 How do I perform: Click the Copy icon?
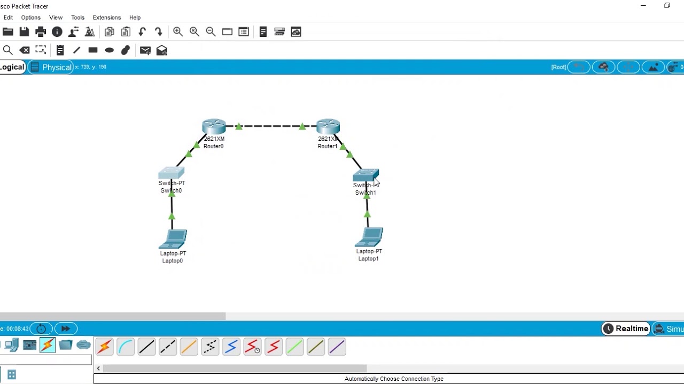tap(110, 32)
